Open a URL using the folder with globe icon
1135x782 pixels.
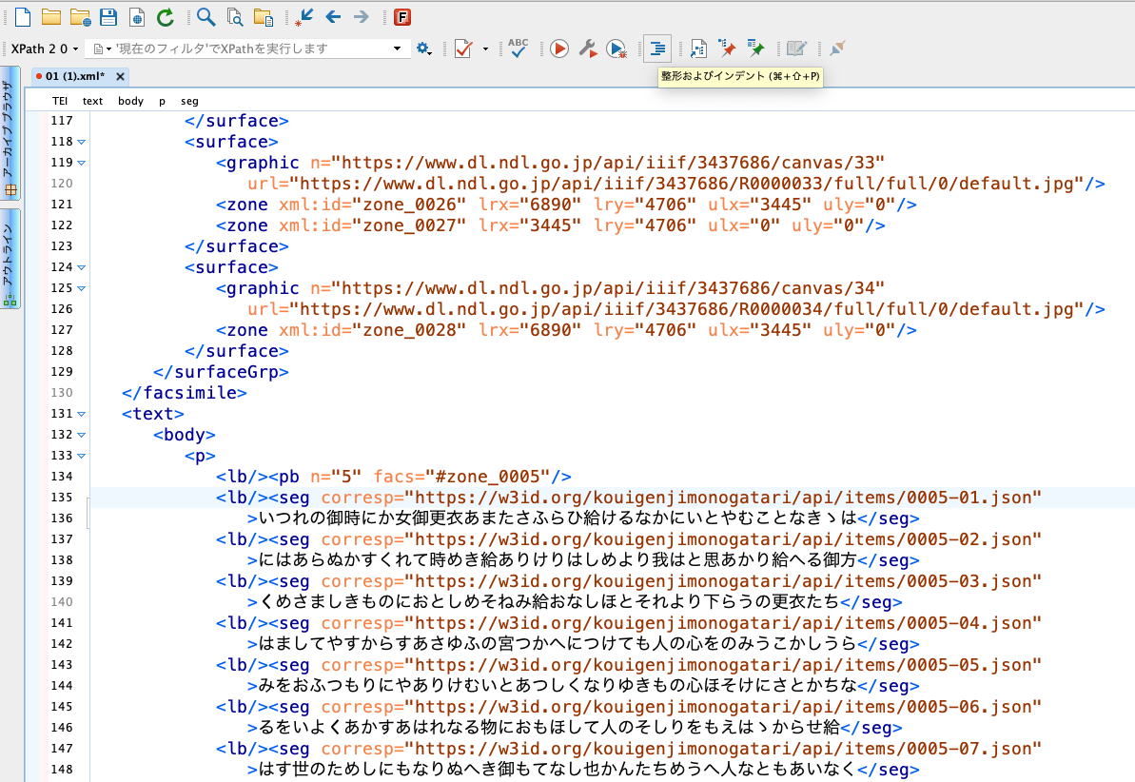[80, 17]
